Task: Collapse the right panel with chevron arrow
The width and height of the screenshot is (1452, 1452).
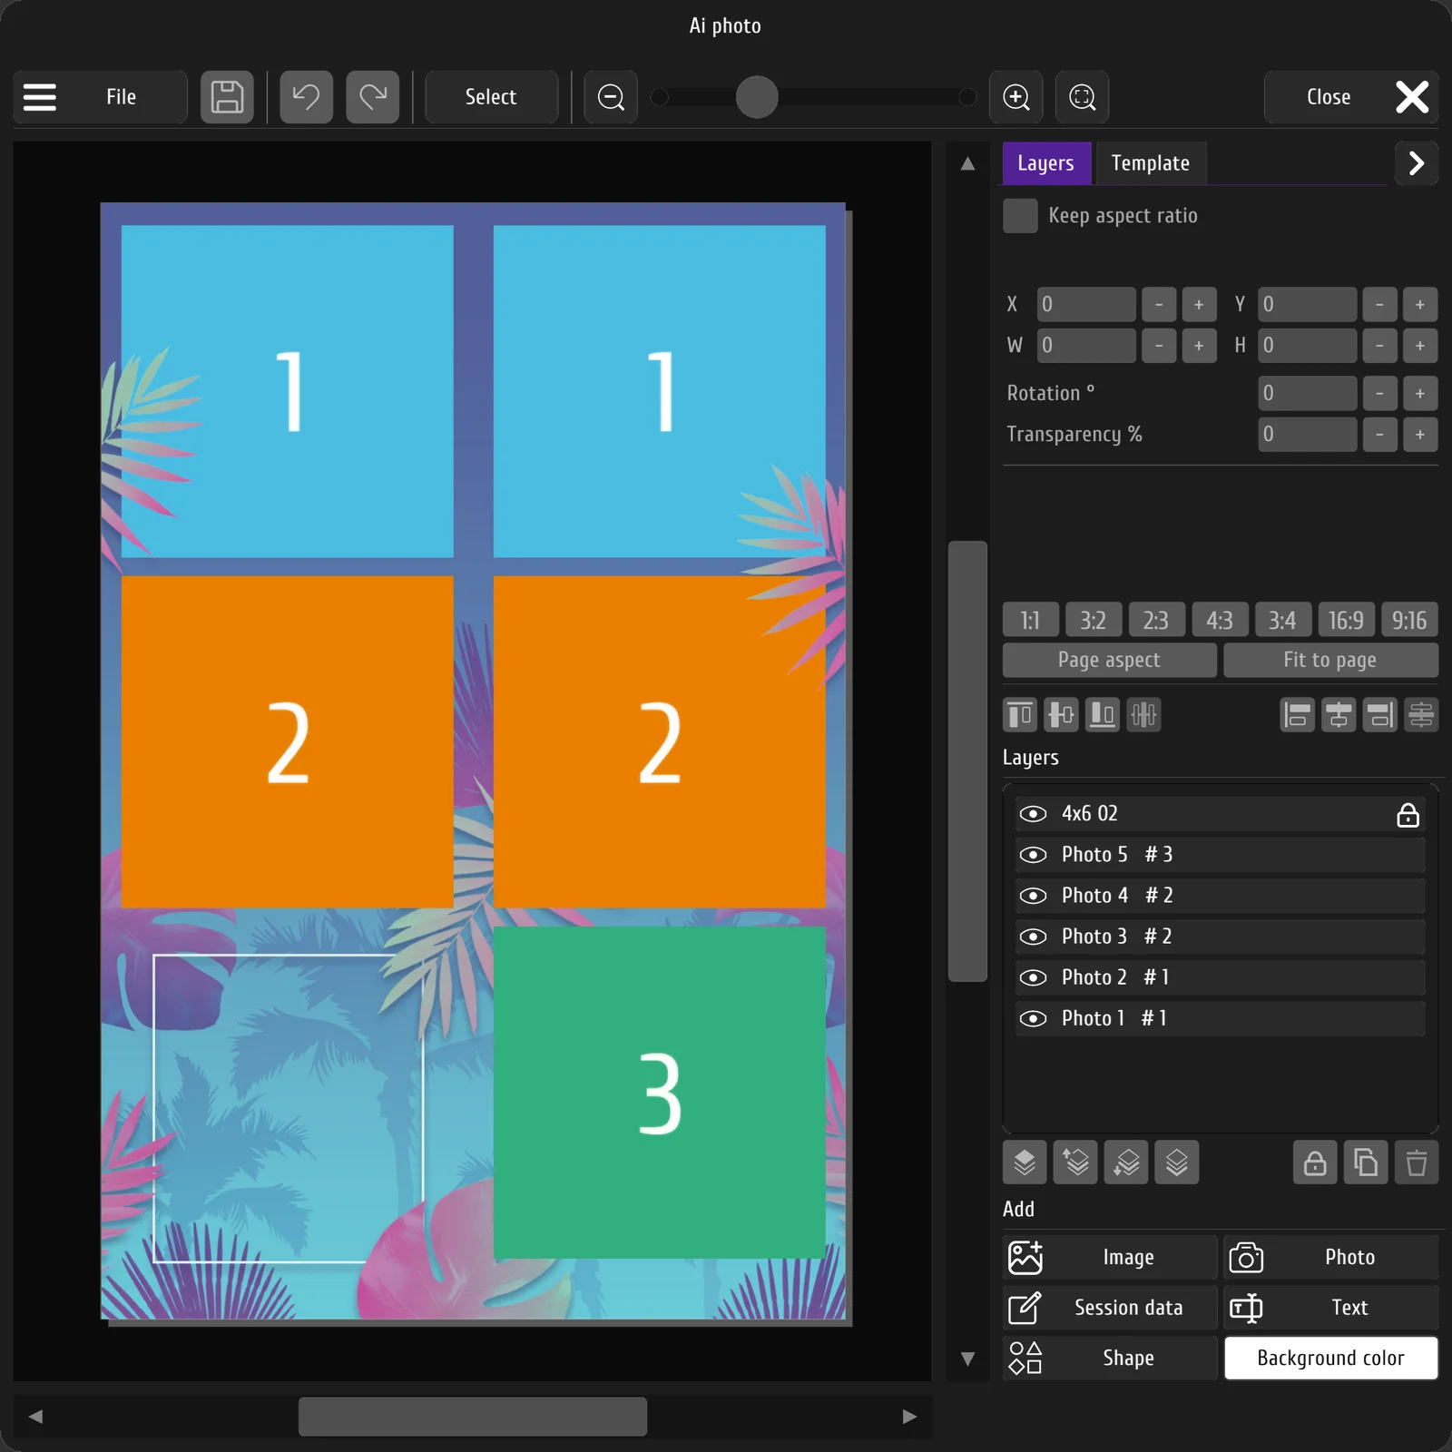Action: [1417, 163]
